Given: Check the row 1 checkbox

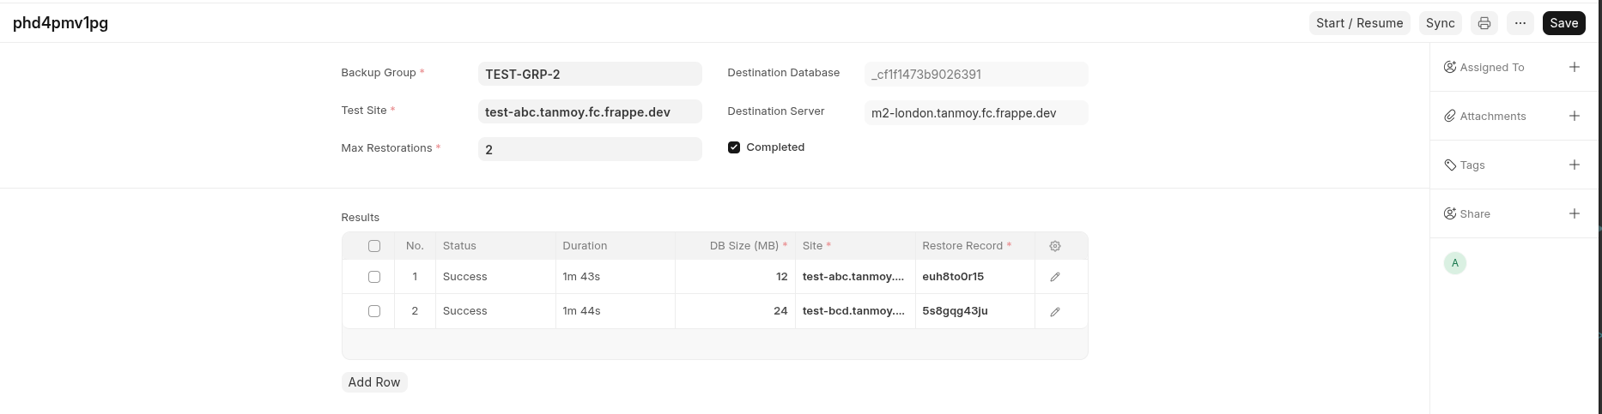Looking at the screenshot, I should pos(374,277).
